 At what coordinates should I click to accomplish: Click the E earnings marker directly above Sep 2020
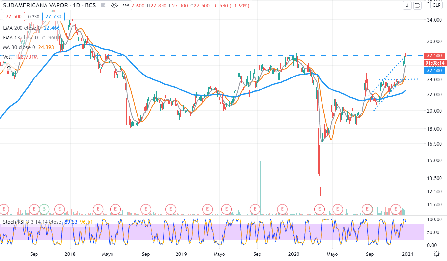(367, 209)
